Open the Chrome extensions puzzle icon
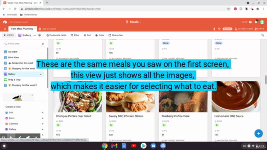 258,9
